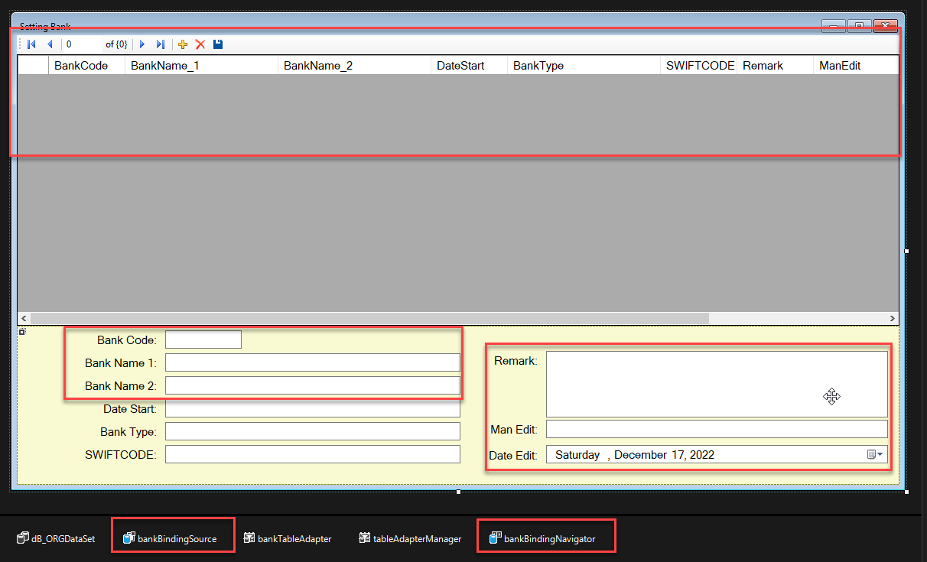The width and height of the screenshot is (927, 562).
Task: Click in the Bank Code text field
Action: tap(203, 339)
